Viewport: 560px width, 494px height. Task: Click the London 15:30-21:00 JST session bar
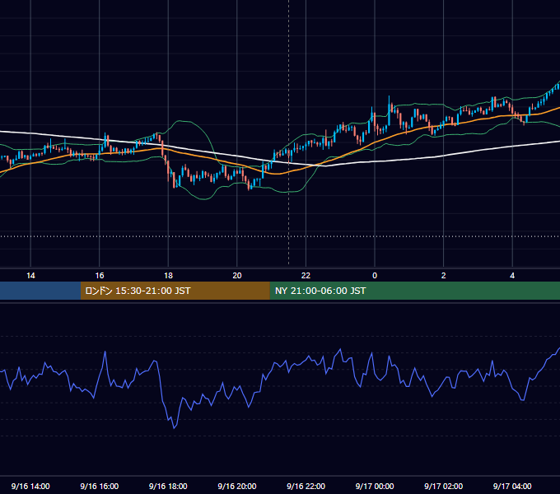tap(175, 291)
